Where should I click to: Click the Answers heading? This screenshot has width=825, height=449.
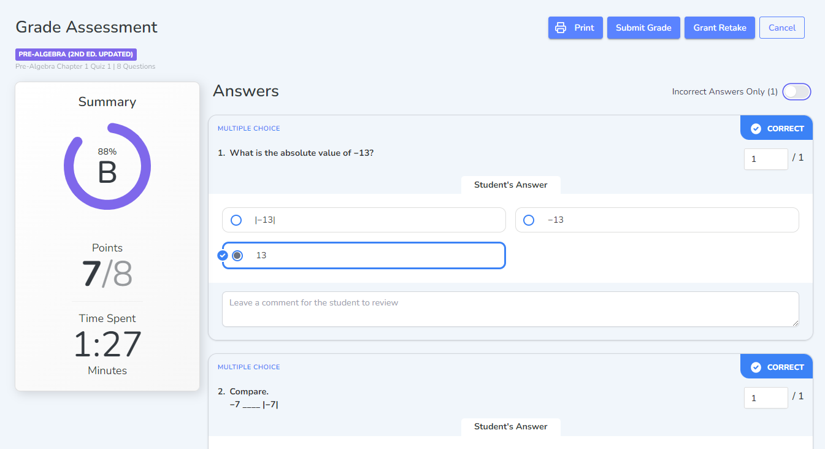click(246, 91)
